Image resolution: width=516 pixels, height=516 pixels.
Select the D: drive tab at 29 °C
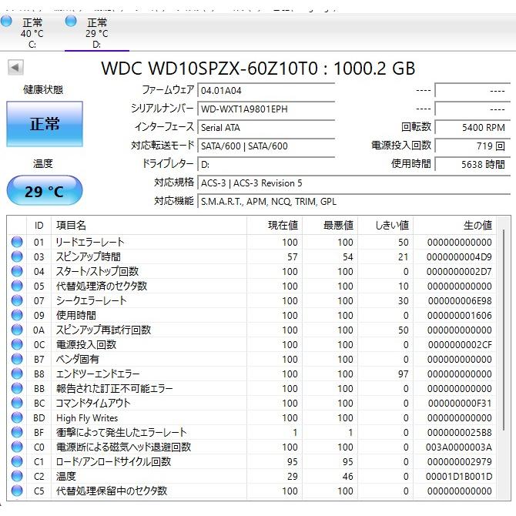tap(97, 32)
